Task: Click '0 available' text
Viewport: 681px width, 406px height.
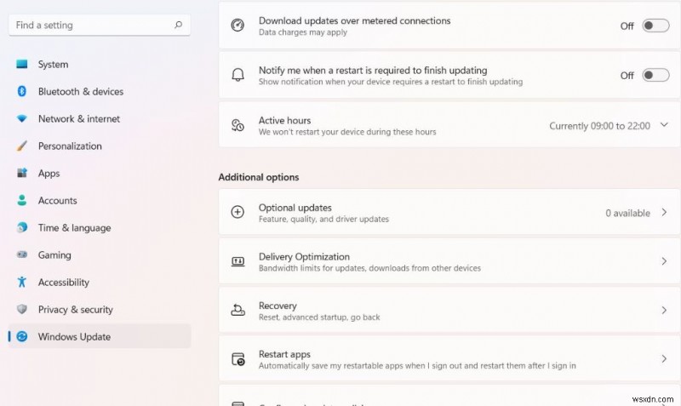Action: pos(627,213)
